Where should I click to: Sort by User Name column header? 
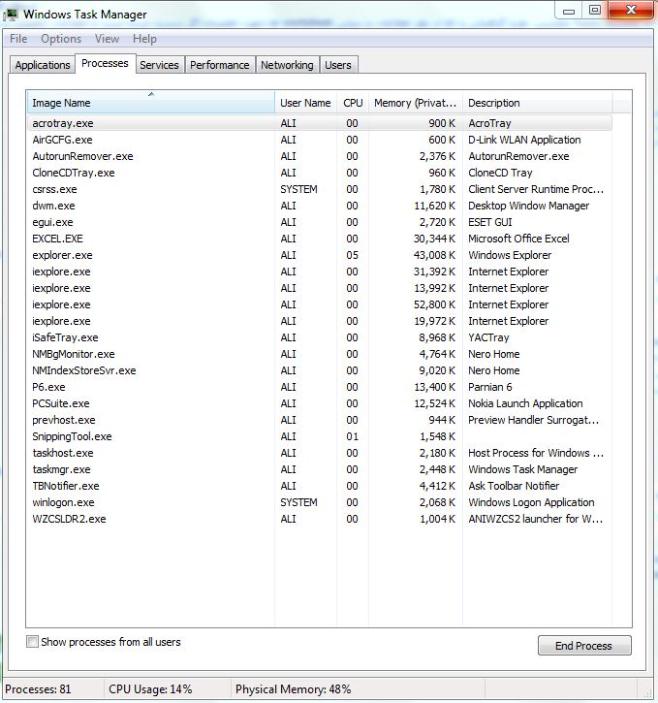pos(306,103)
